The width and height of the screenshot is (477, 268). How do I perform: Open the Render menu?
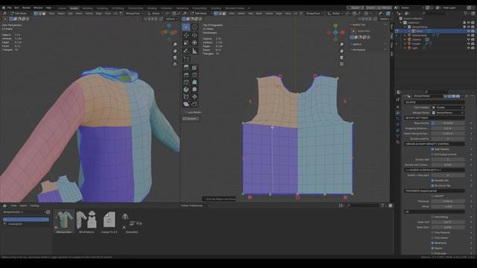pos(26,7)
